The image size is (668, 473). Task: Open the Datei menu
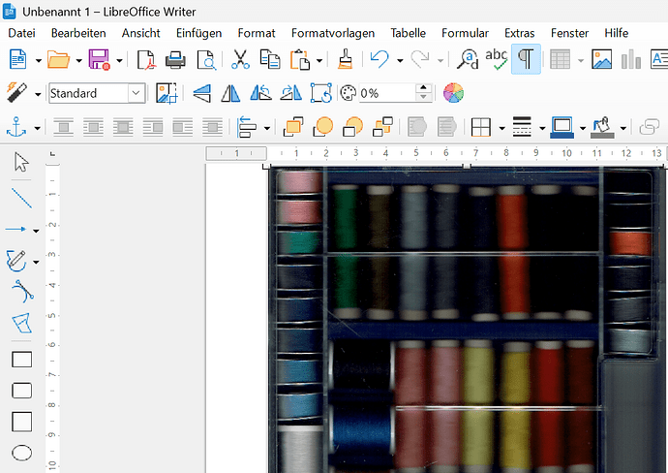coord(21,33)
